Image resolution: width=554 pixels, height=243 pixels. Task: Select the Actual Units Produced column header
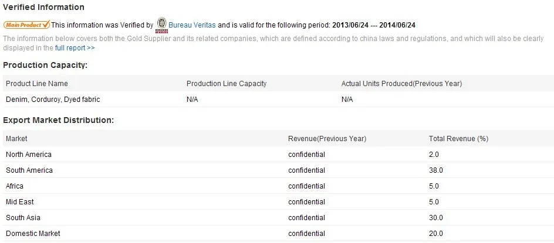pos(401,84)
